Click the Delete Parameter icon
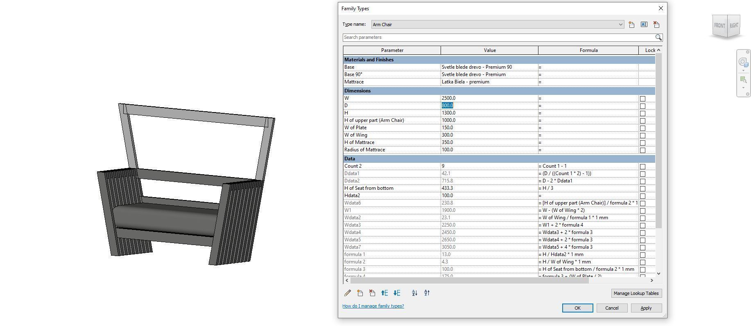751x326 pixels. coord(372,293)
